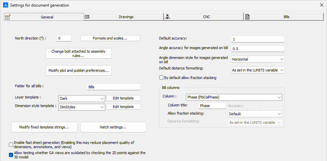Click the CNC tab machine icon
This screenshot has width=327, height=161.
coord(167,17)
